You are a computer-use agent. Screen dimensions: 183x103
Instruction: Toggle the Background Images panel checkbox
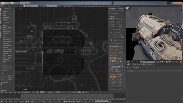[x=112, y=40]
